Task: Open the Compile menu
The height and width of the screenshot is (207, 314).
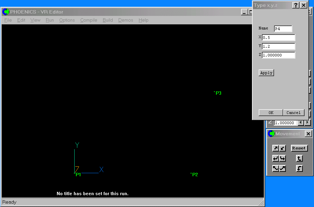Action: (89, 20)
